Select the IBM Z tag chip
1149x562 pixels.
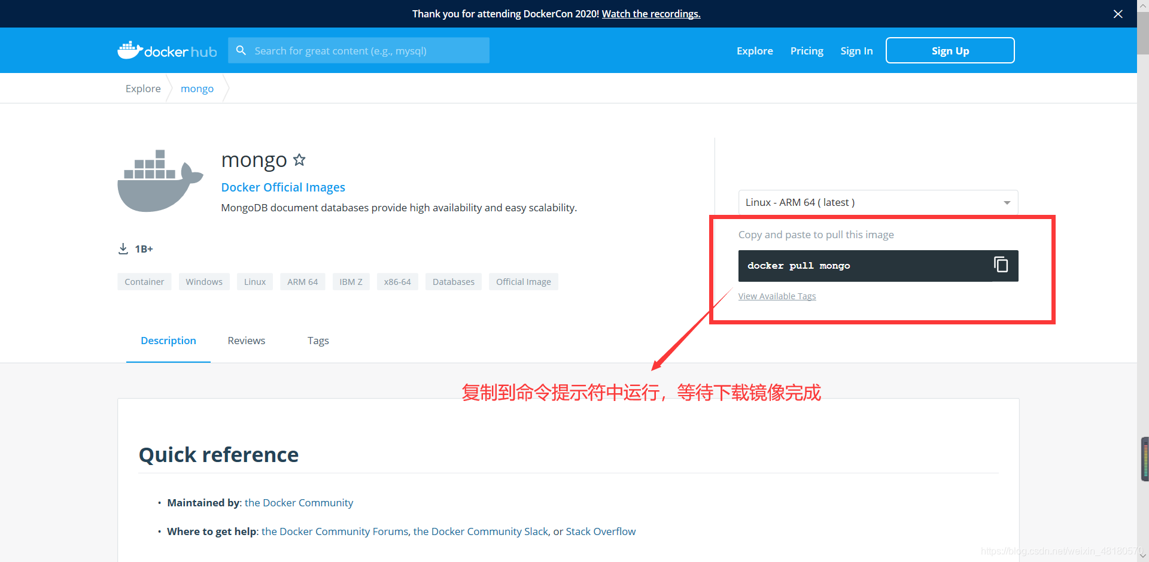[x=351, y=282]
